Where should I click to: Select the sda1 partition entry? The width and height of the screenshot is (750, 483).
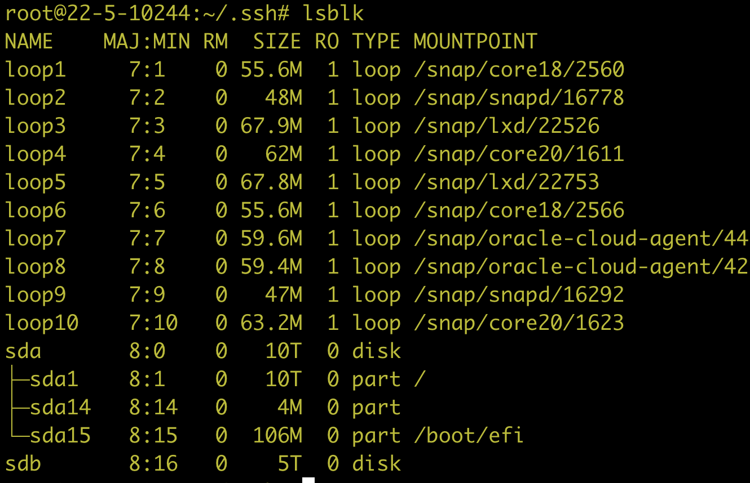coord(54,379)
